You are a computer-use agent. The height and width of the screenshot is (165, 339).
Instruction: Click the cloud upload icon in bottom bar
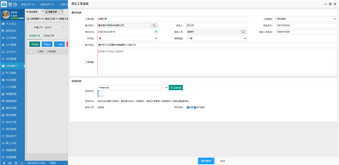[10, 163]
